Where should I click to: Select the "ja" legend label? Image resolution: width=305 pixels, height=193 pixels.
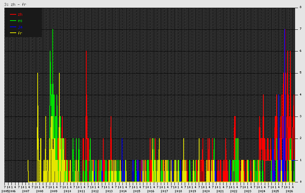point(20,27)
